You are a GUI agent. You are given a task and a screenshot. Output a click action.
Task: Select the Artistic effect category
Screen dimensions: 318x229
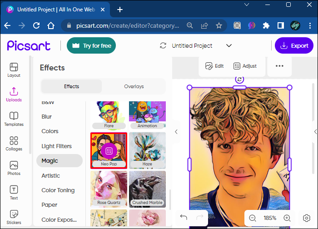click(x=51, y=176)
